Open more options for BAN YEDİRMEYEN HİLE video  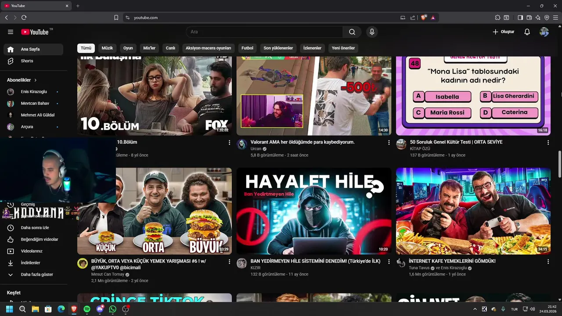click(x=389, y=262)
